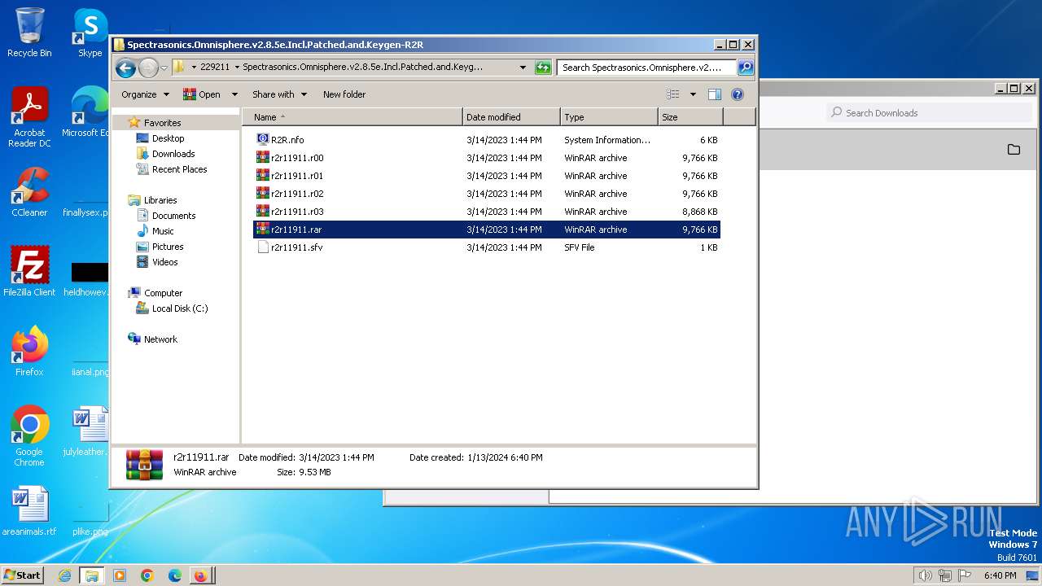1042x586 pixels.
Task: Select the r2r11911.r00 archive icon
Action: coord(263,158)
